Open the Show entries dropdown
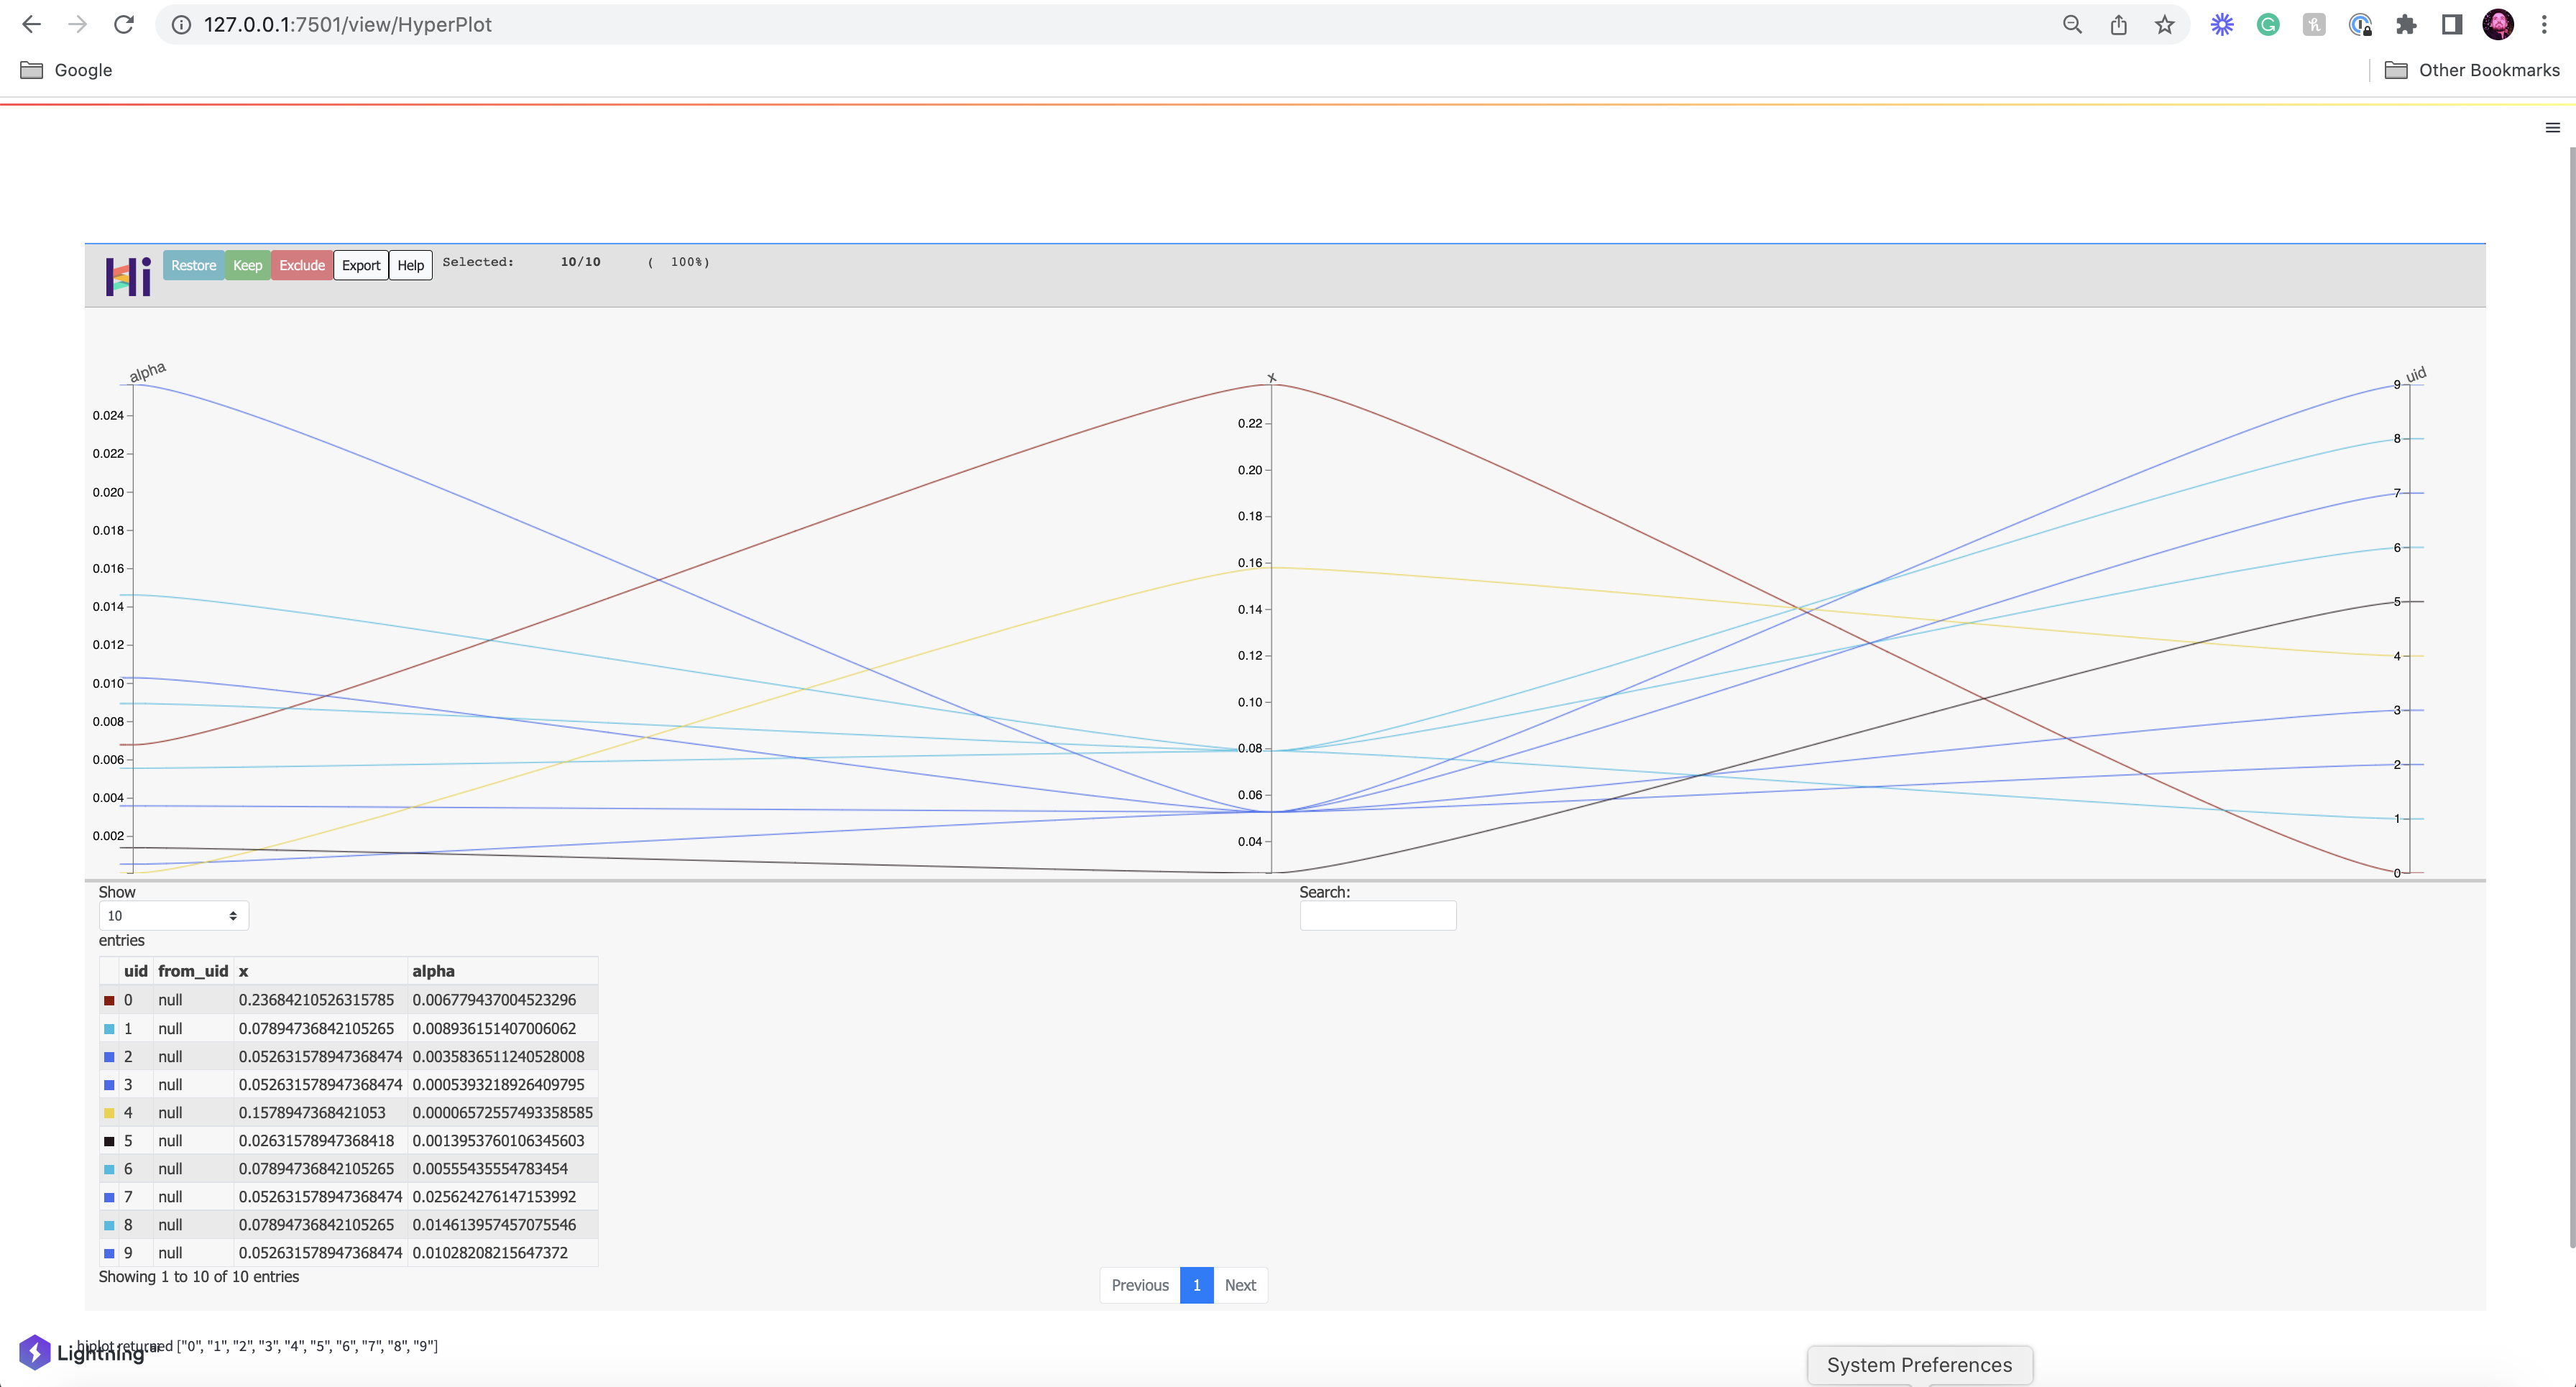This screenshot has height=1387, width=2576. pos(172,915)
